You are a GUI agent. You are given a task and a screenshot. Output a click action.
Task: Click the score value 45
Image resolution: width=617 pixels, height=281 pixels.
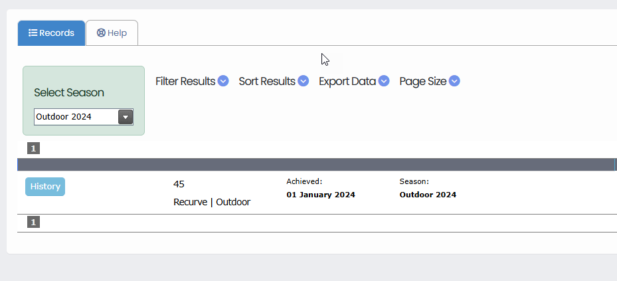pos(179,184)
